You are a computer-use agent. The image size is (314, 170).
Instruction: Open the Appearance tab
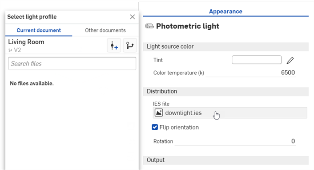coord(225,12)
